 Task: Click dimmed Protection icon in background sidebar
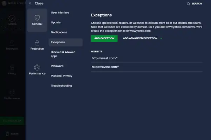12,43
